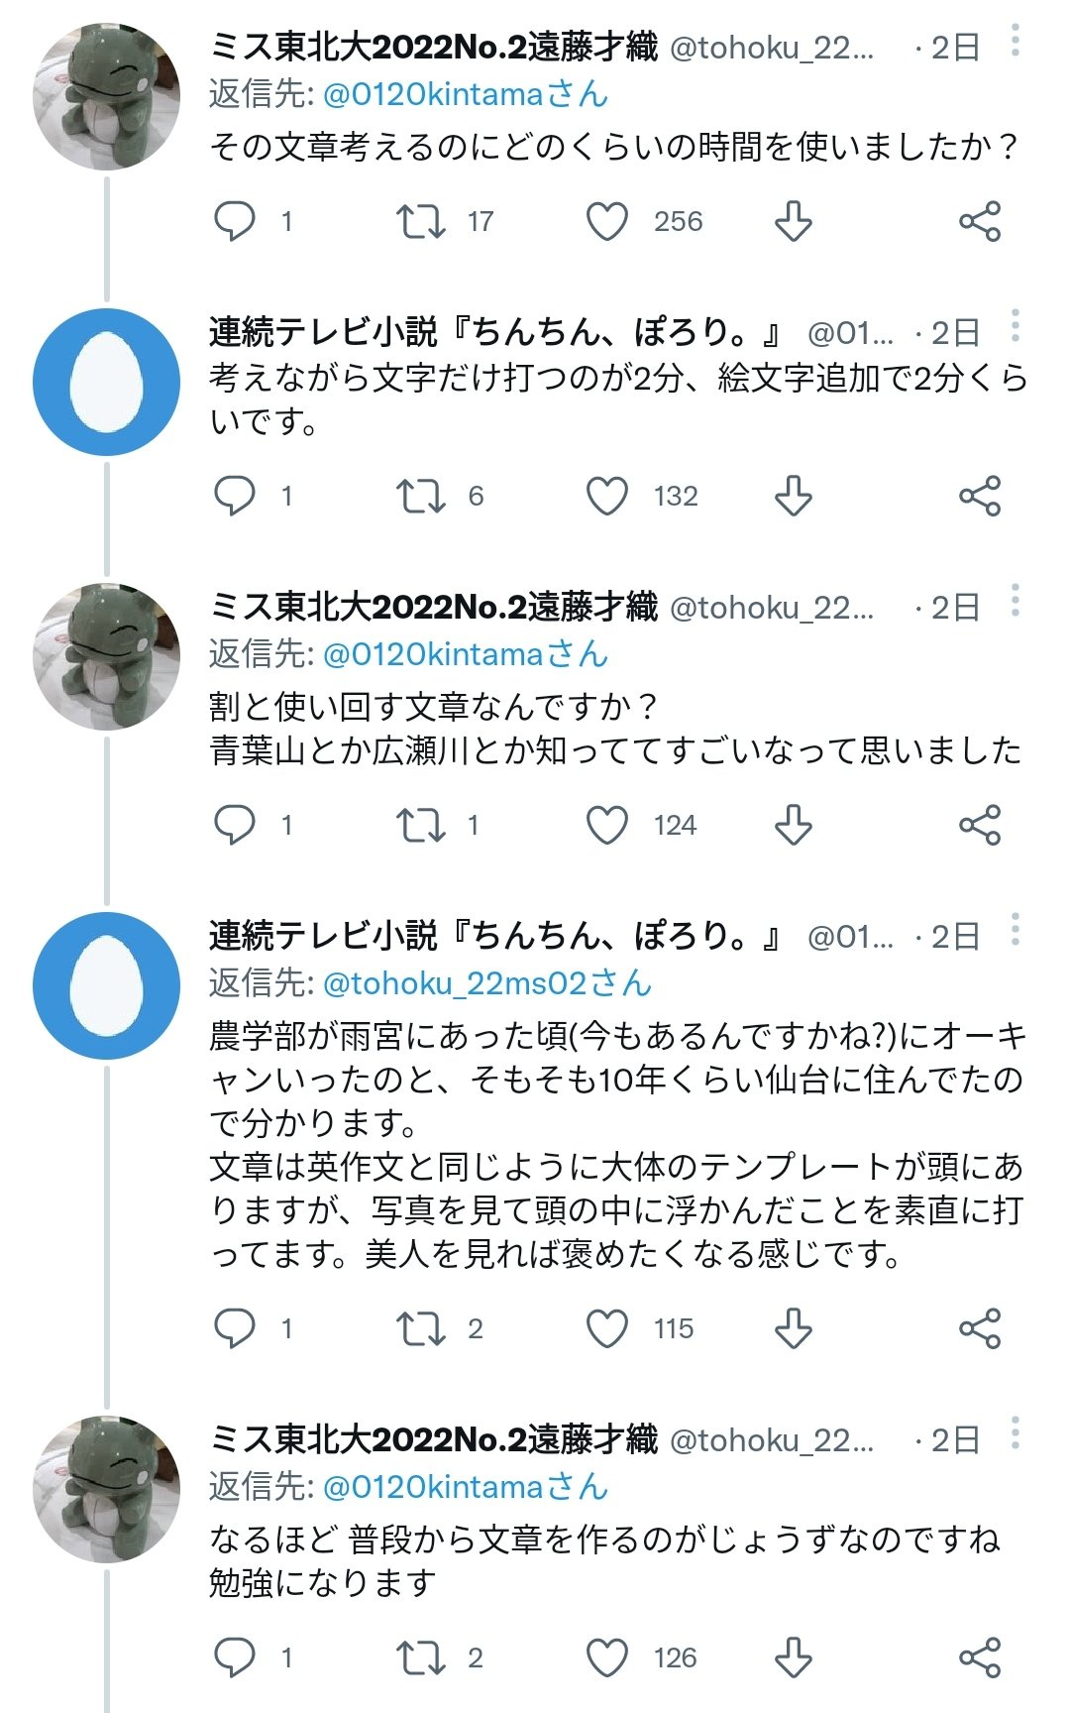Share the tweet mentioning 青葉山 and 広瀬川
Screen dimensions: 1070x1713
tap(979, 825)
